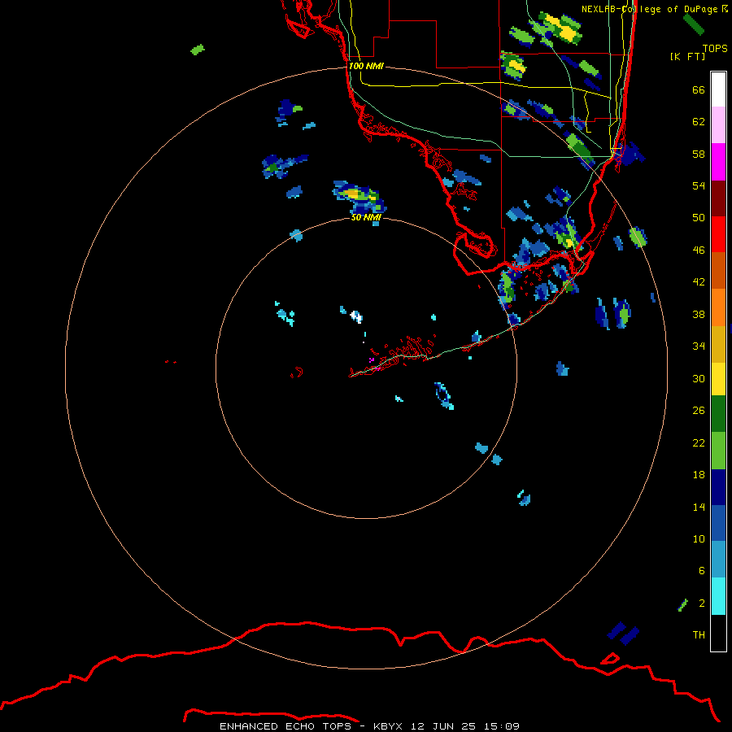Image resolution: width=732 pixels, height=732 pixels.
Task: Click the navy blue legend swatch
Action: tap(718, 487)
